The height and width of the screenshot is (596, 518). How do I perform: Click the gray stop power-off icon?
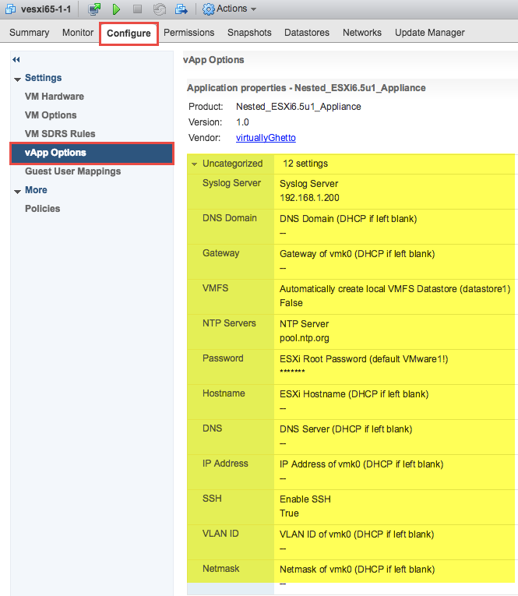point(137,9)
